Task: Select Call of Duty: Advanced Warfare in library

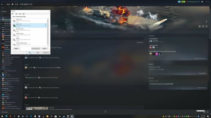Action: pos(12,57)
